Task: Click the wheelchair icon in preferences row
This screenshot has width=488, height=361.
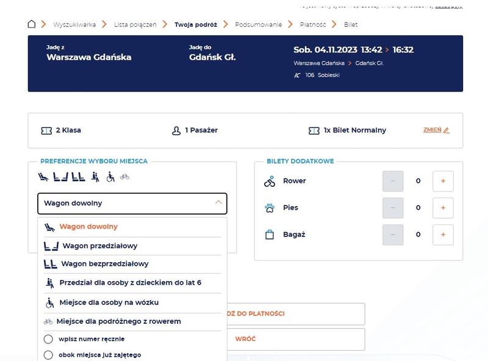Action: point(110,177)
